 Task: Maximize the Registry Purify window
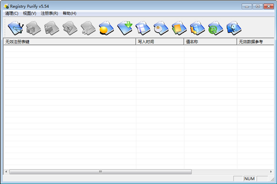pos(258,6)
